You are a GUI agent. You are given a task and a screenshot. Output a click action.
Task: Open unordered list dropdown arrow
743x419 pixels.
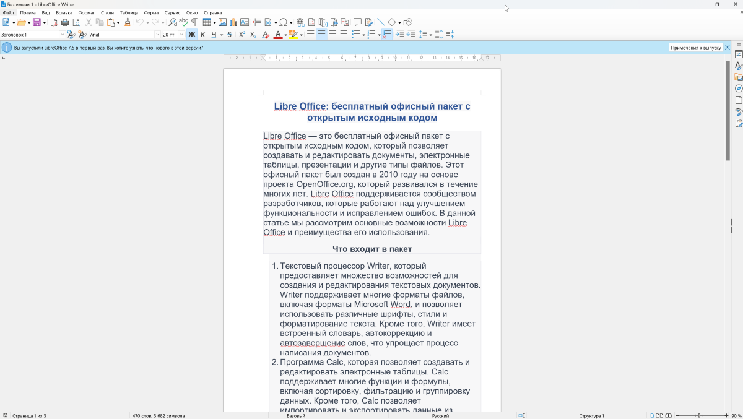[x=363, y=35]
